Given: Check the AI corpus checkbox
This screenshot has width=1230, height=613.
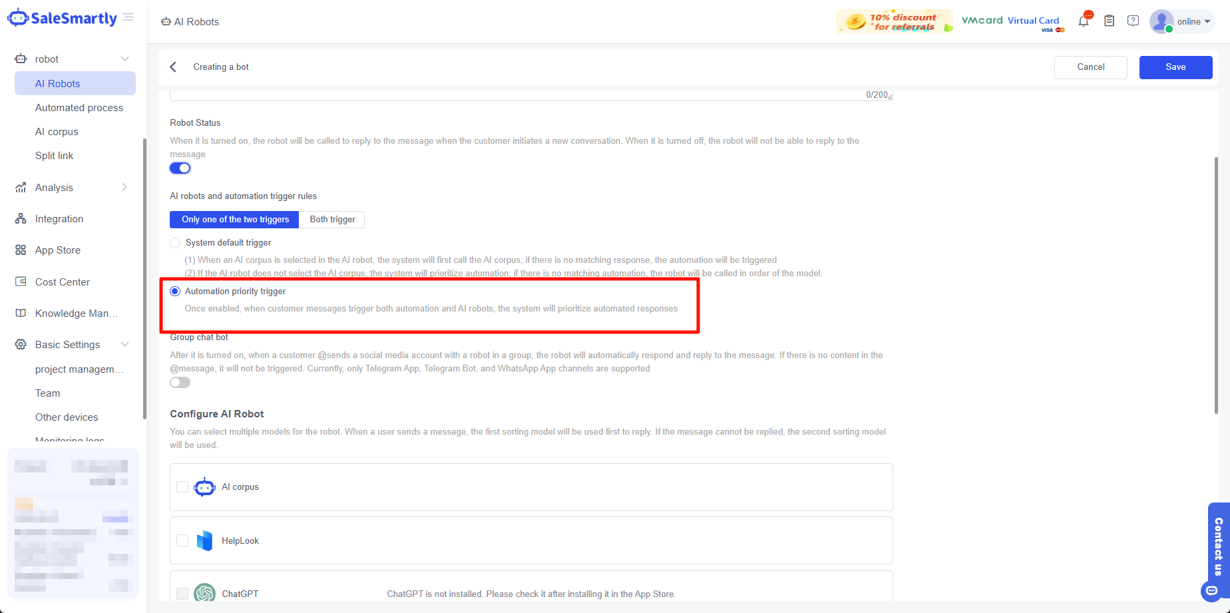Looking at the screenshot, I should [182, 487].
